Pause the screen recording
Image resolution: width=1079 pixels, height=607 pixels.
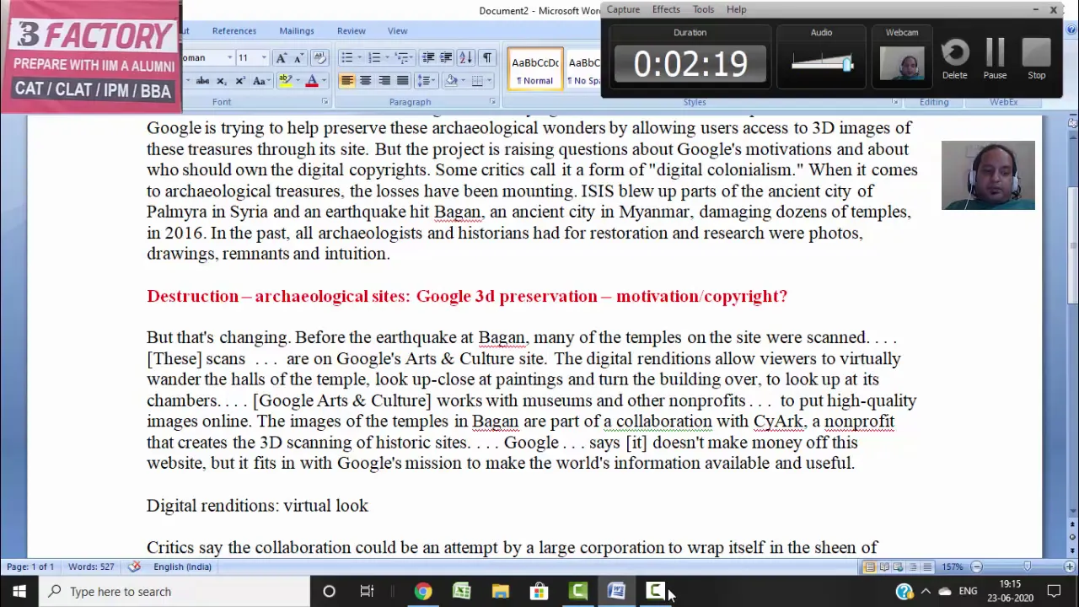click(995, 59)
